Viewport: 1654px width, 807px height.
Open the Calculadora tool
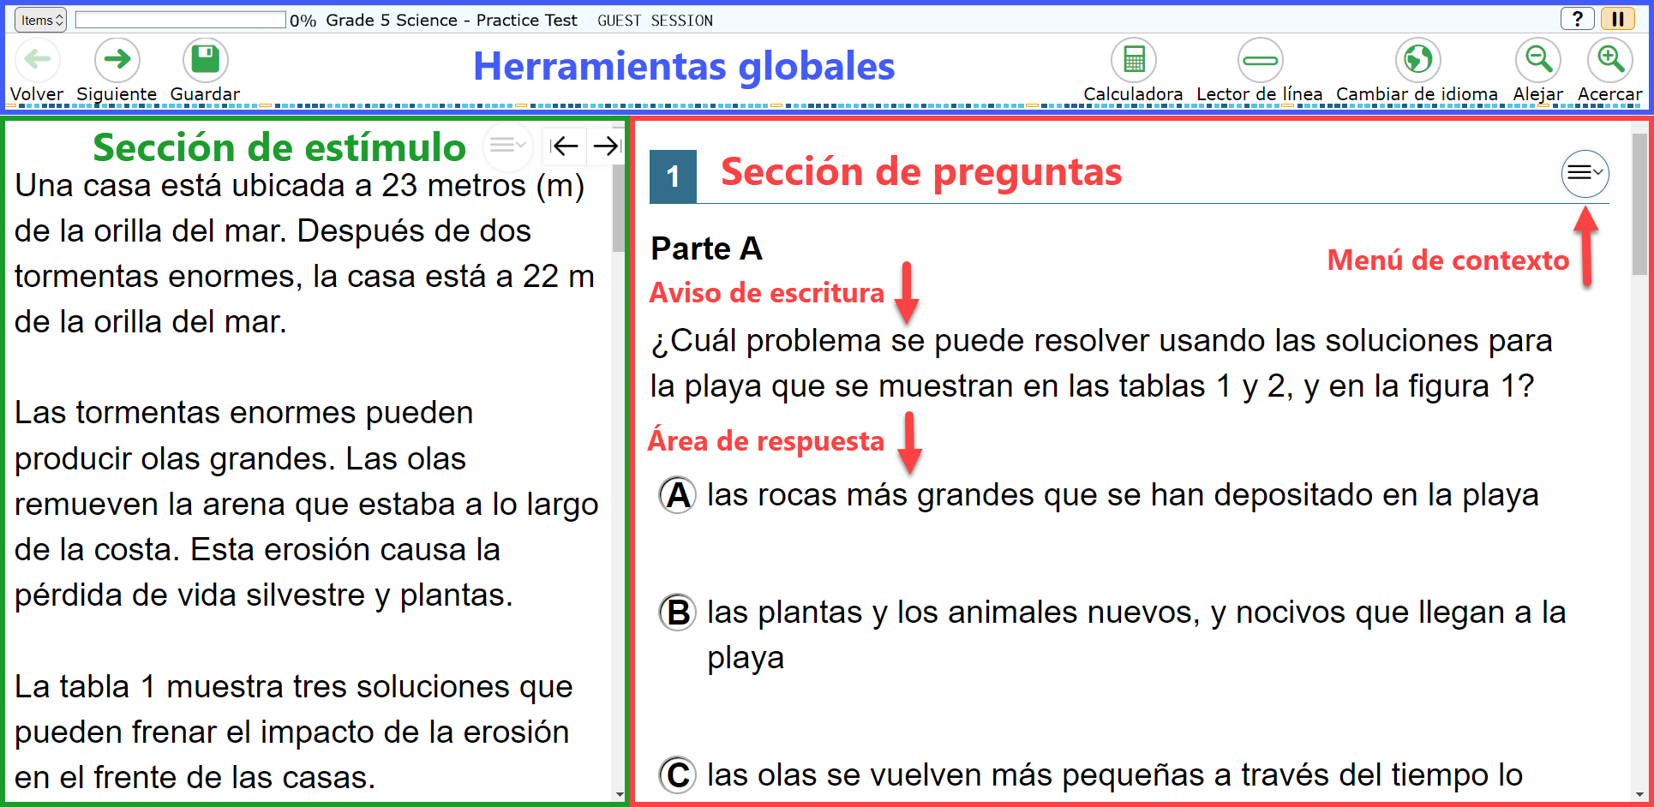1133,60
